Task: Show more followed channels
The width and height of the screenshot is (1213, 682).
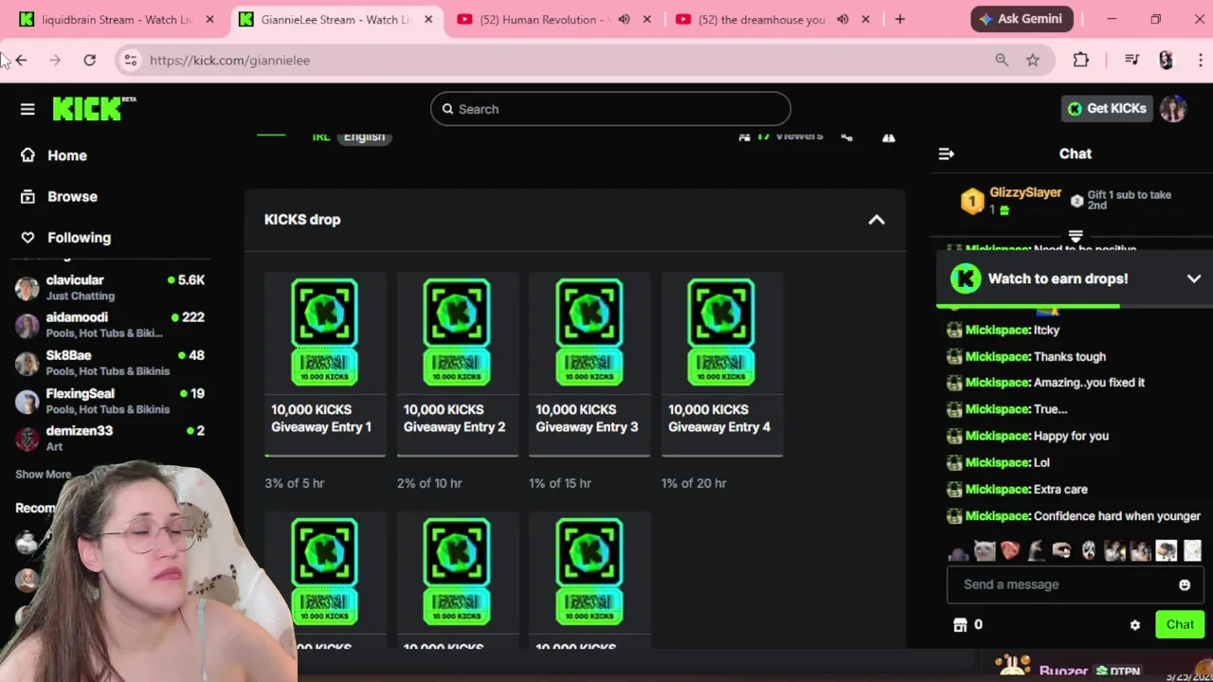Action: (43, 475)
